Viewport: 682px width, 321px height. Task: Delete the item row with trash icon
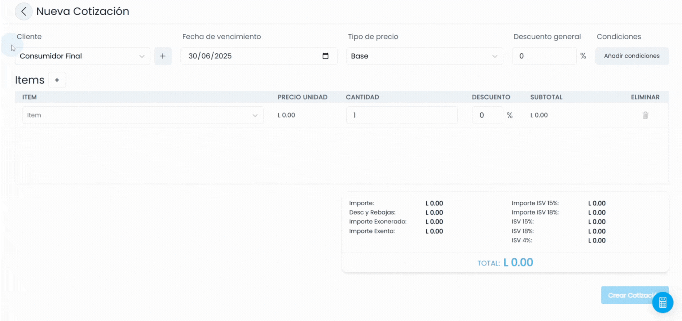[645, 115]
